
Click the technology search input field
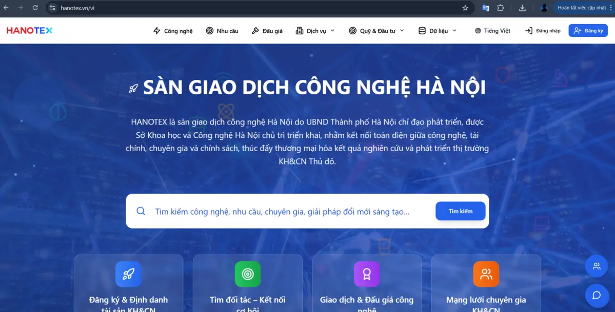[290, 212]
